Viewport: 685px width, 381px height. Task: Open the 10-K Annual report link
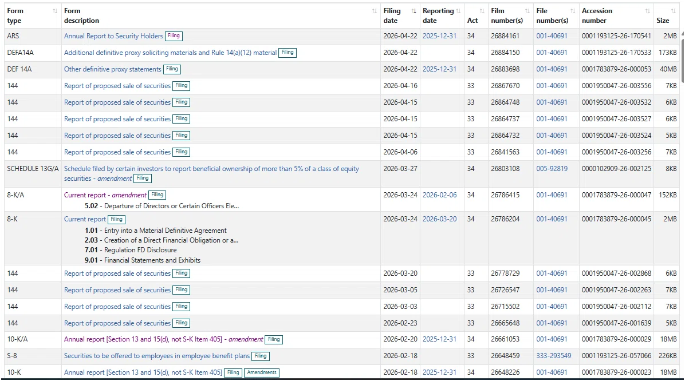click(143, 372)
